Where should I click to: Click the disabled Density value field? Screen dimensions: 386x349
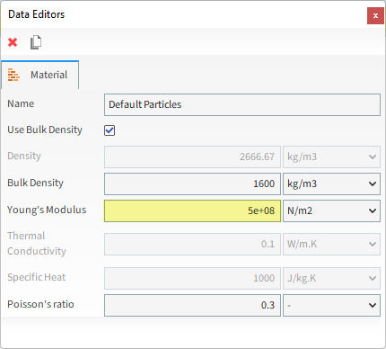coord(192,157)
